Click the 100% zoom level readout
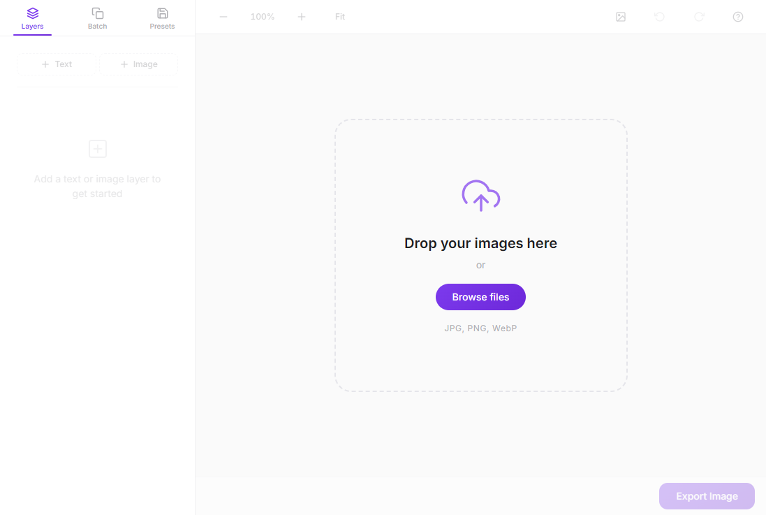The height and width of the screenshot is (515, 766). (263, 17)
